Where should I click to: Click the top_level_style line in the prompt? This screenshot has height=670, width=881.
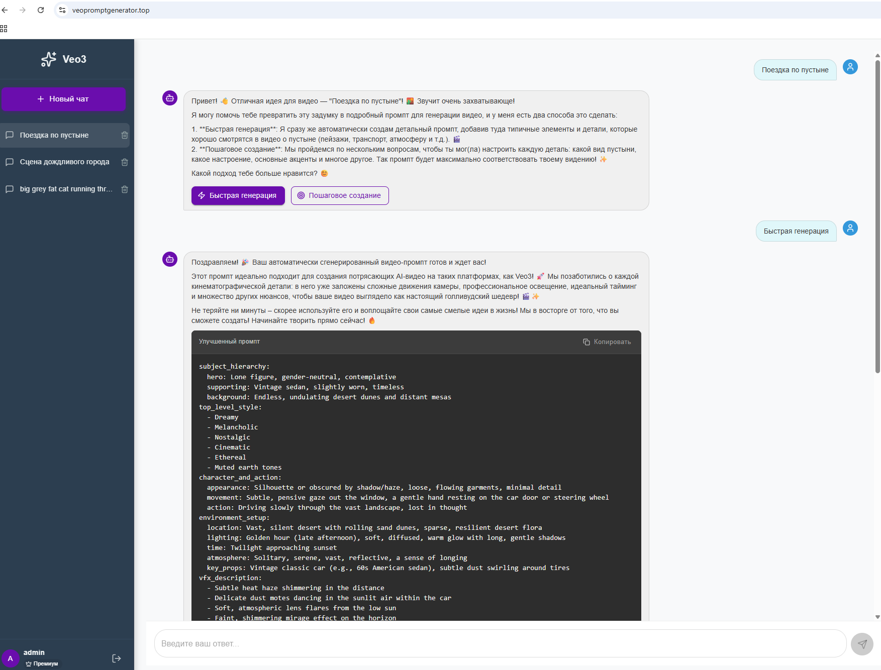click(230, 407)
